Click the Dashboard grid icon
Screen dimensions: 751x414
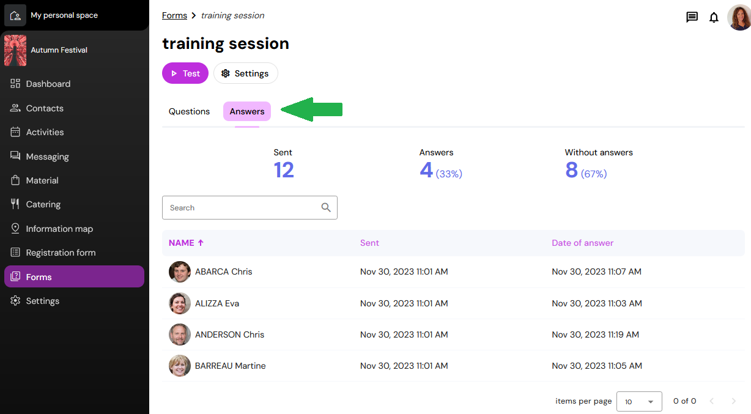pos(15,84)
